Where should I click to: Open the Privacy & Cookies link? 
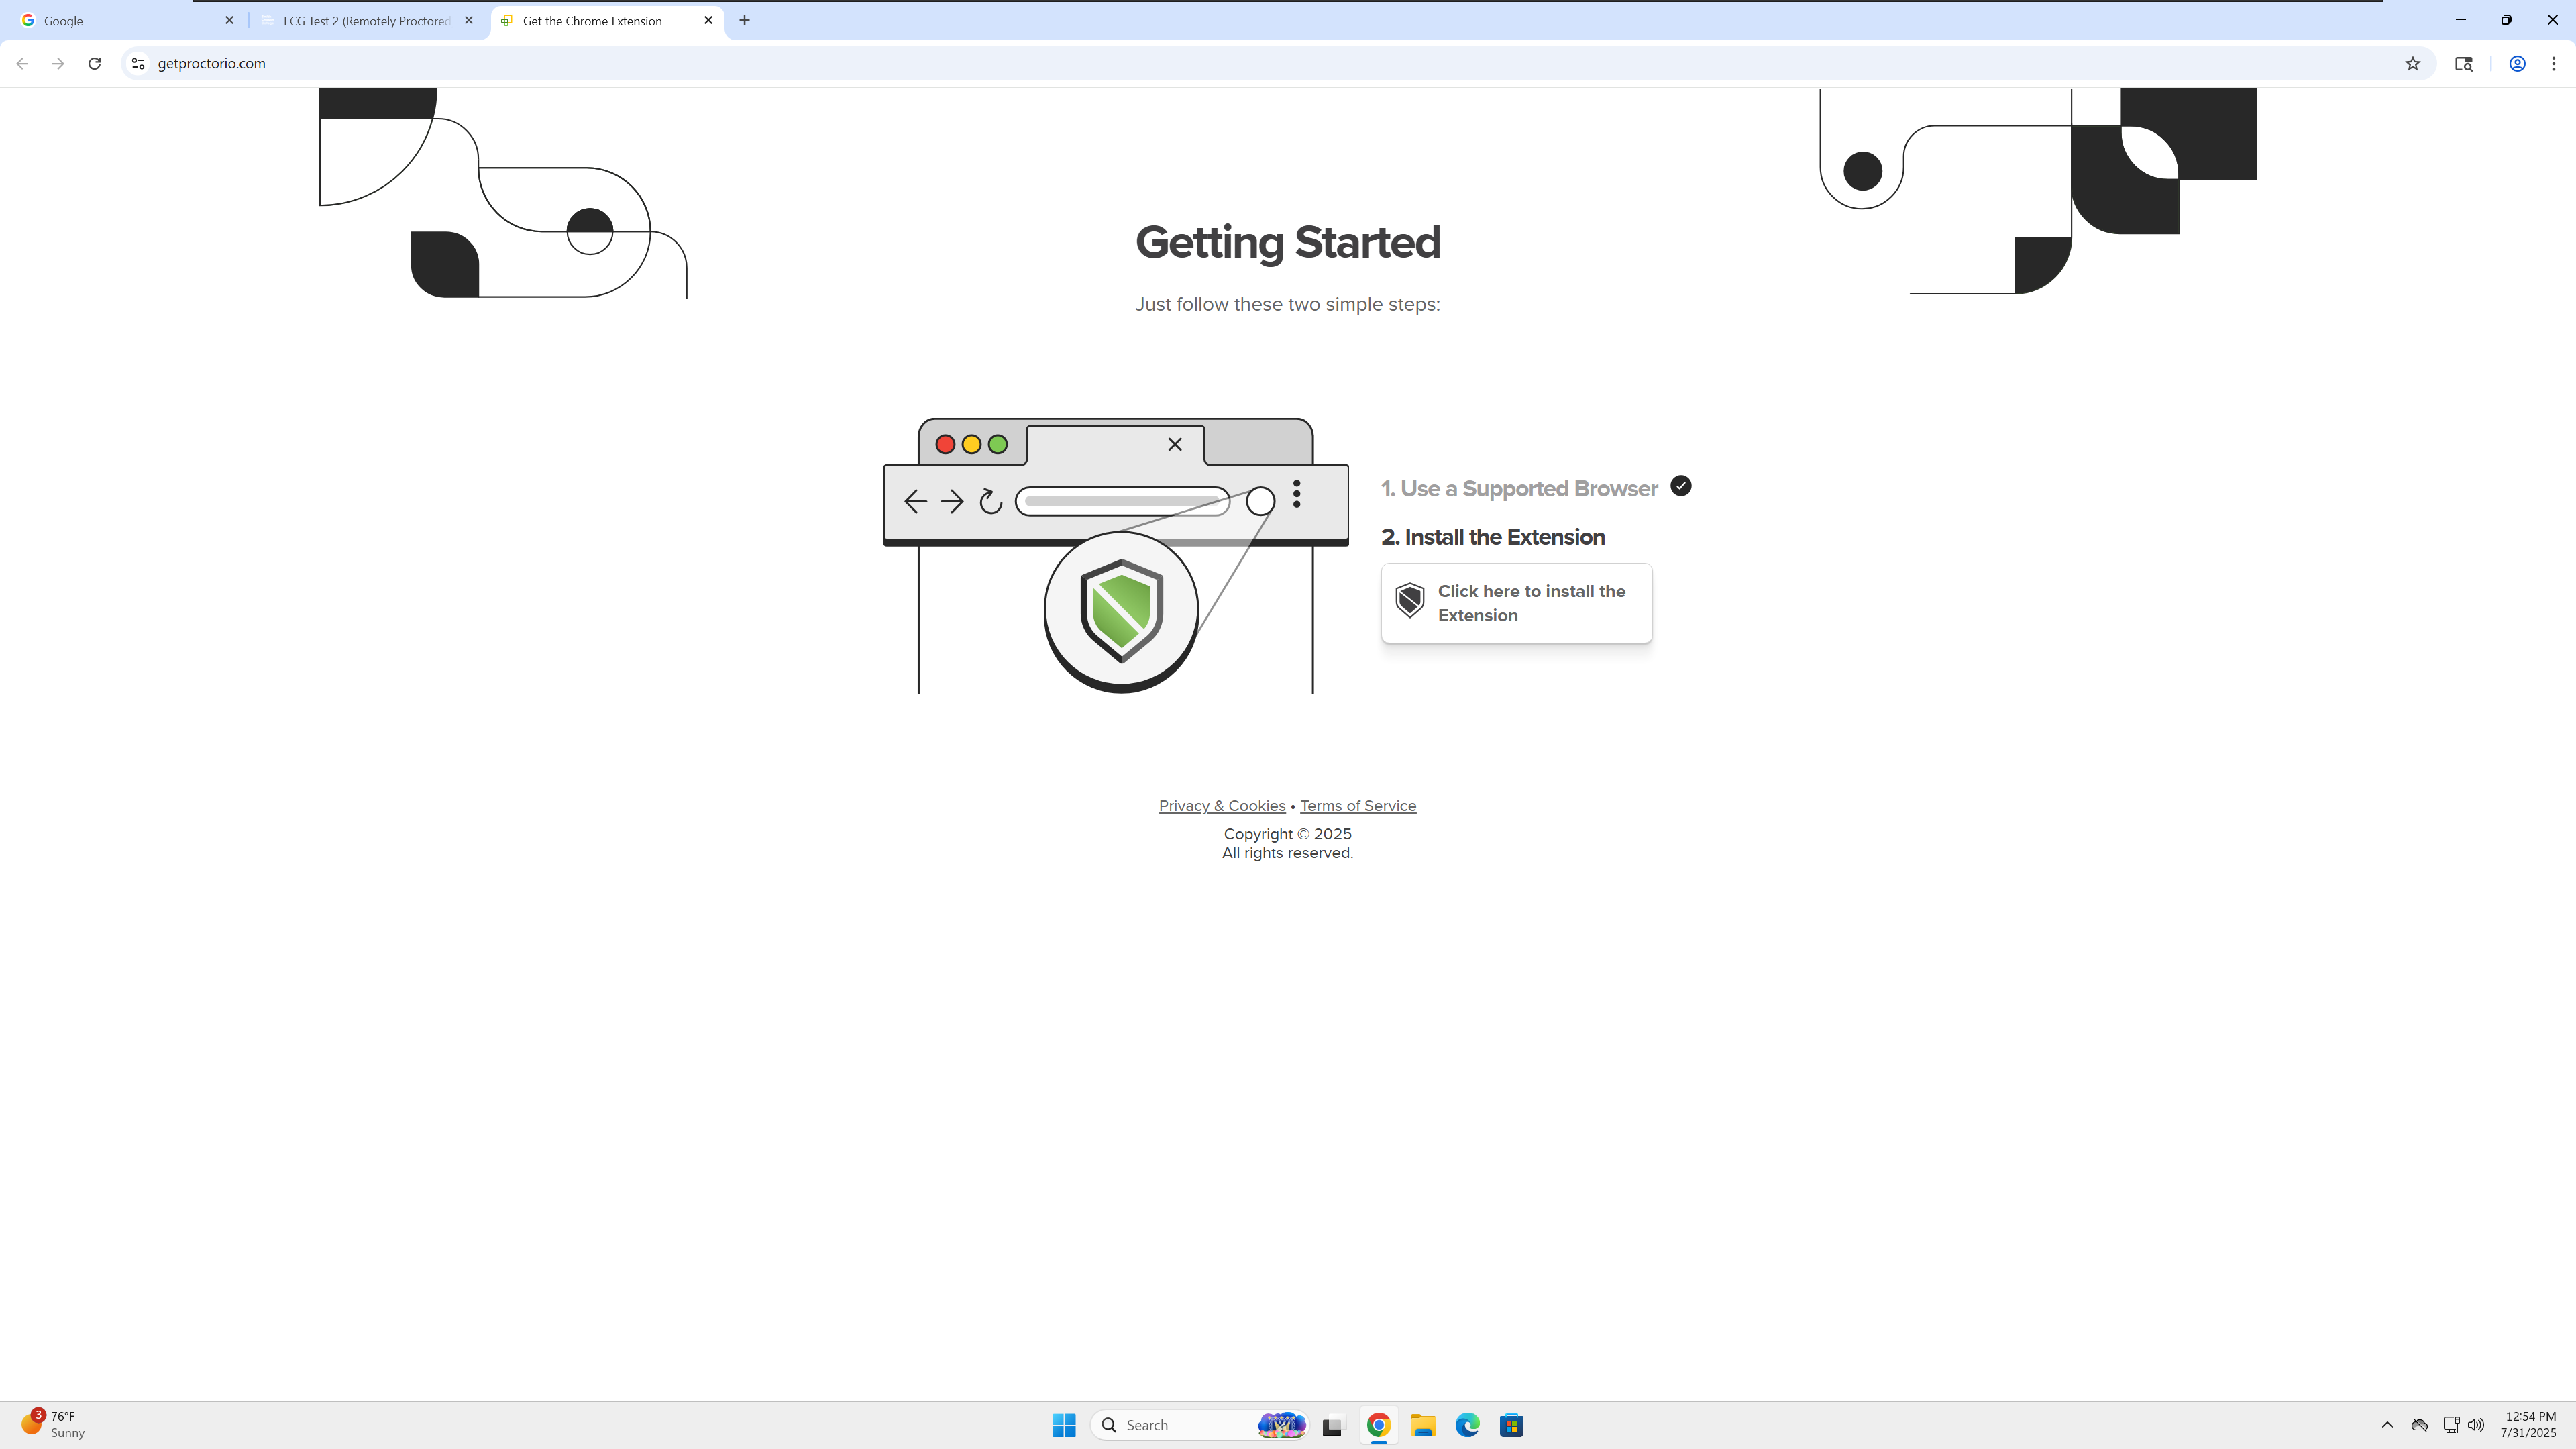click(1222, 805)
